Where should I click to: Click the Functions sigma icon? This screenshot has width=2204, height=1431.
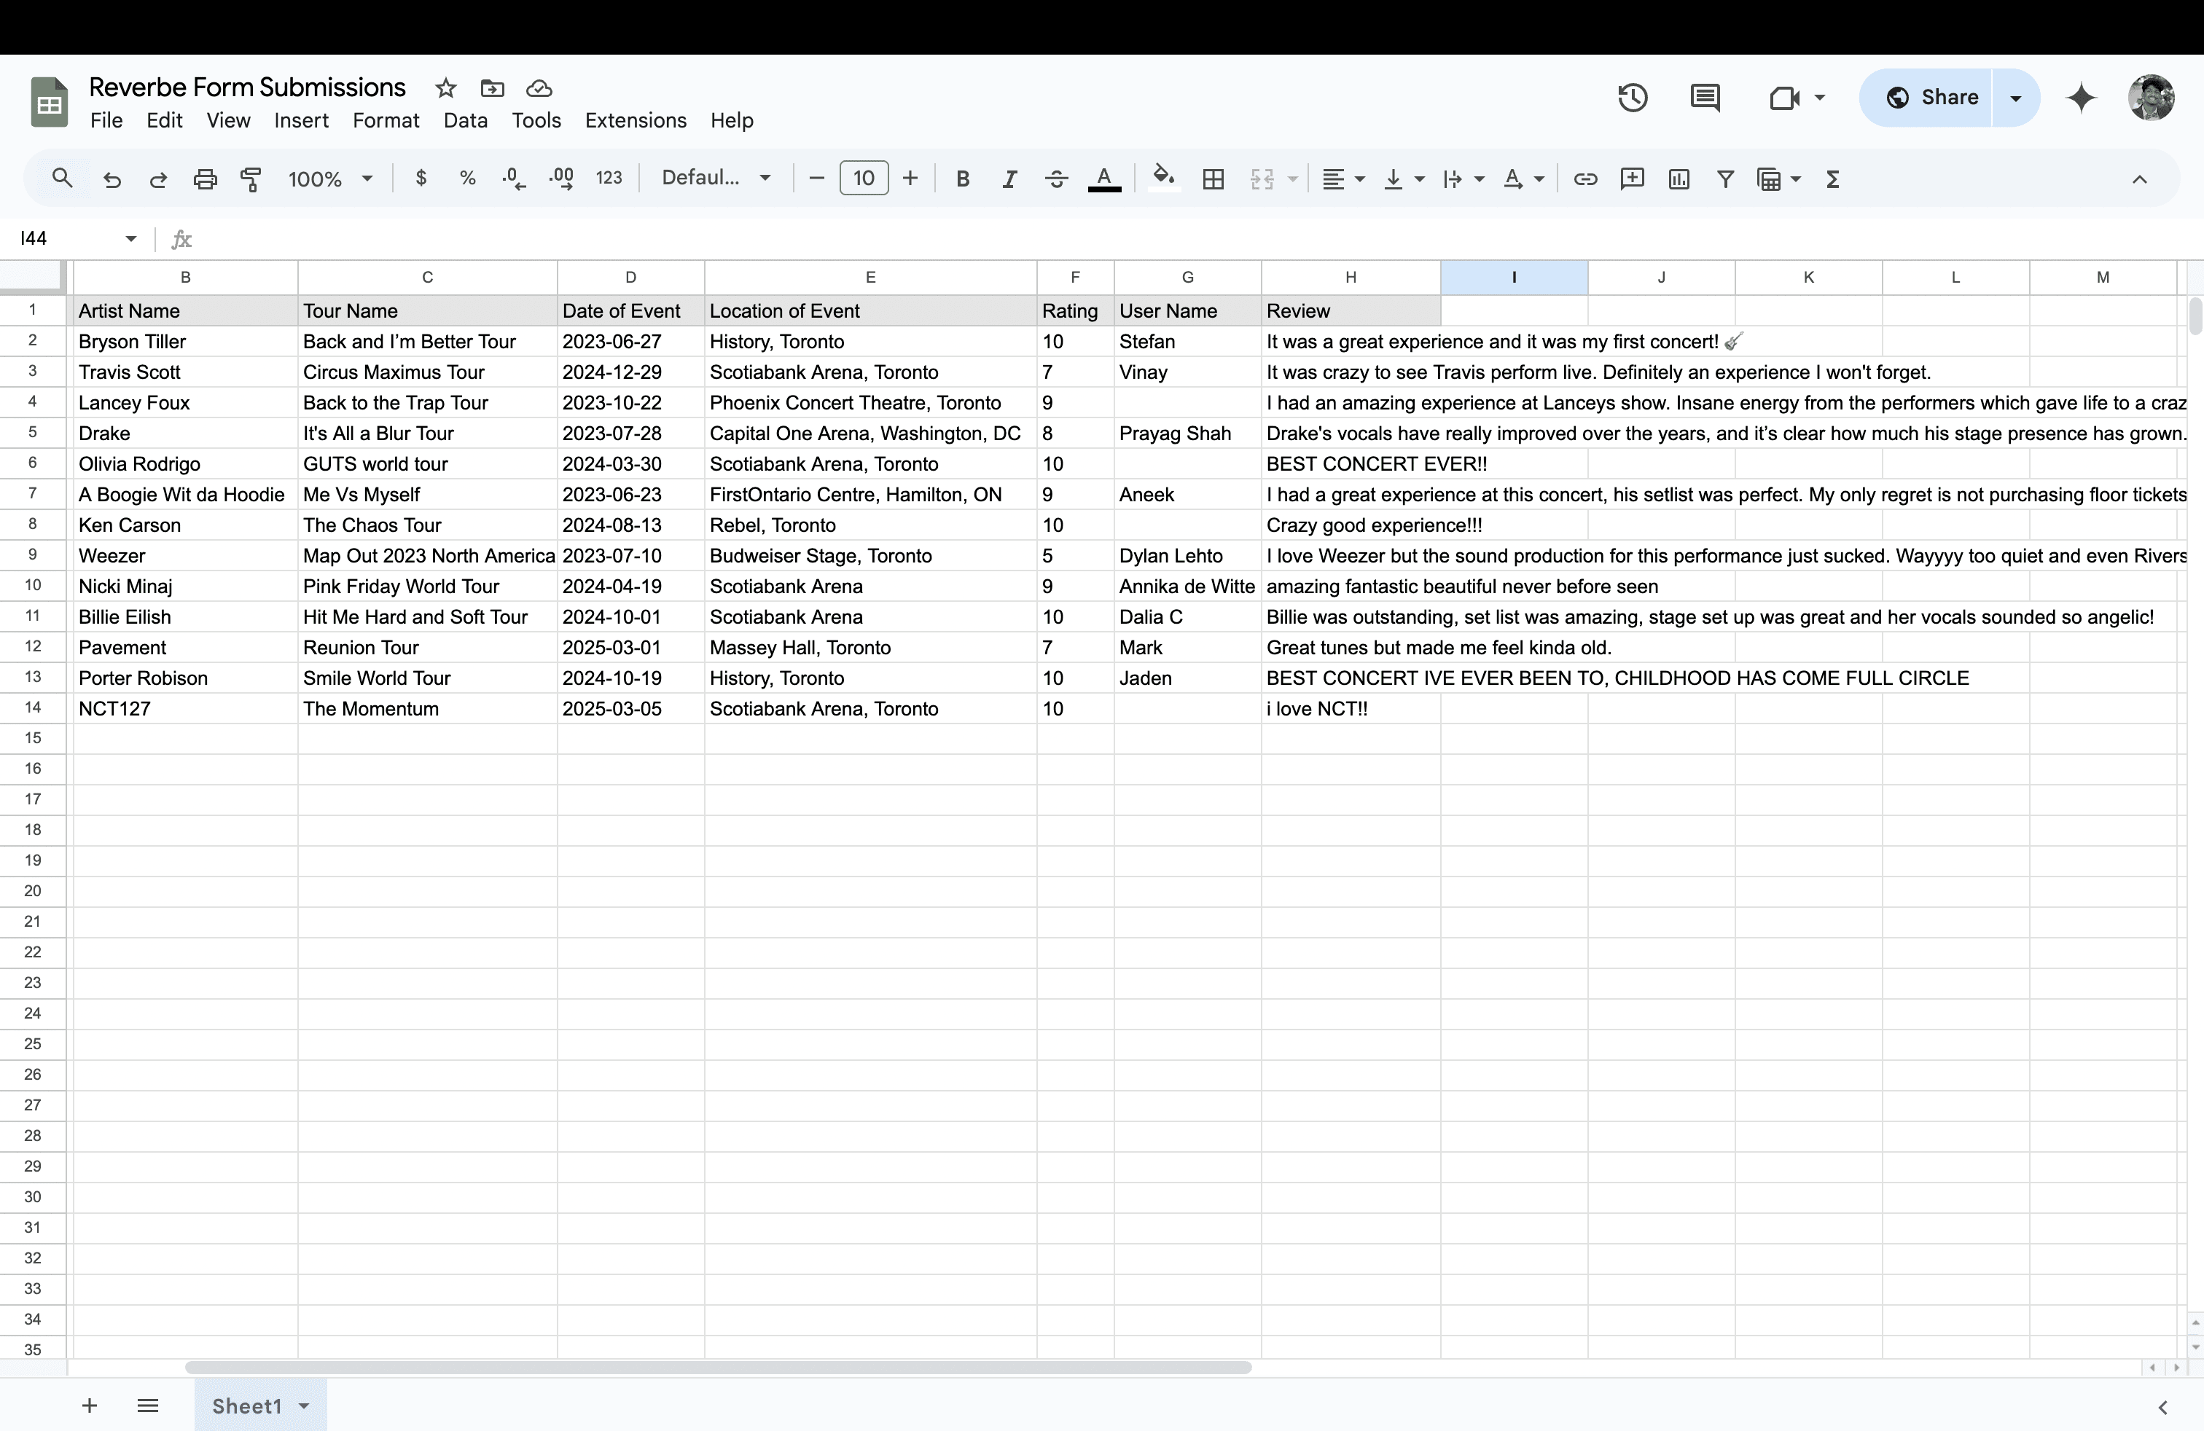point(1832,179)
